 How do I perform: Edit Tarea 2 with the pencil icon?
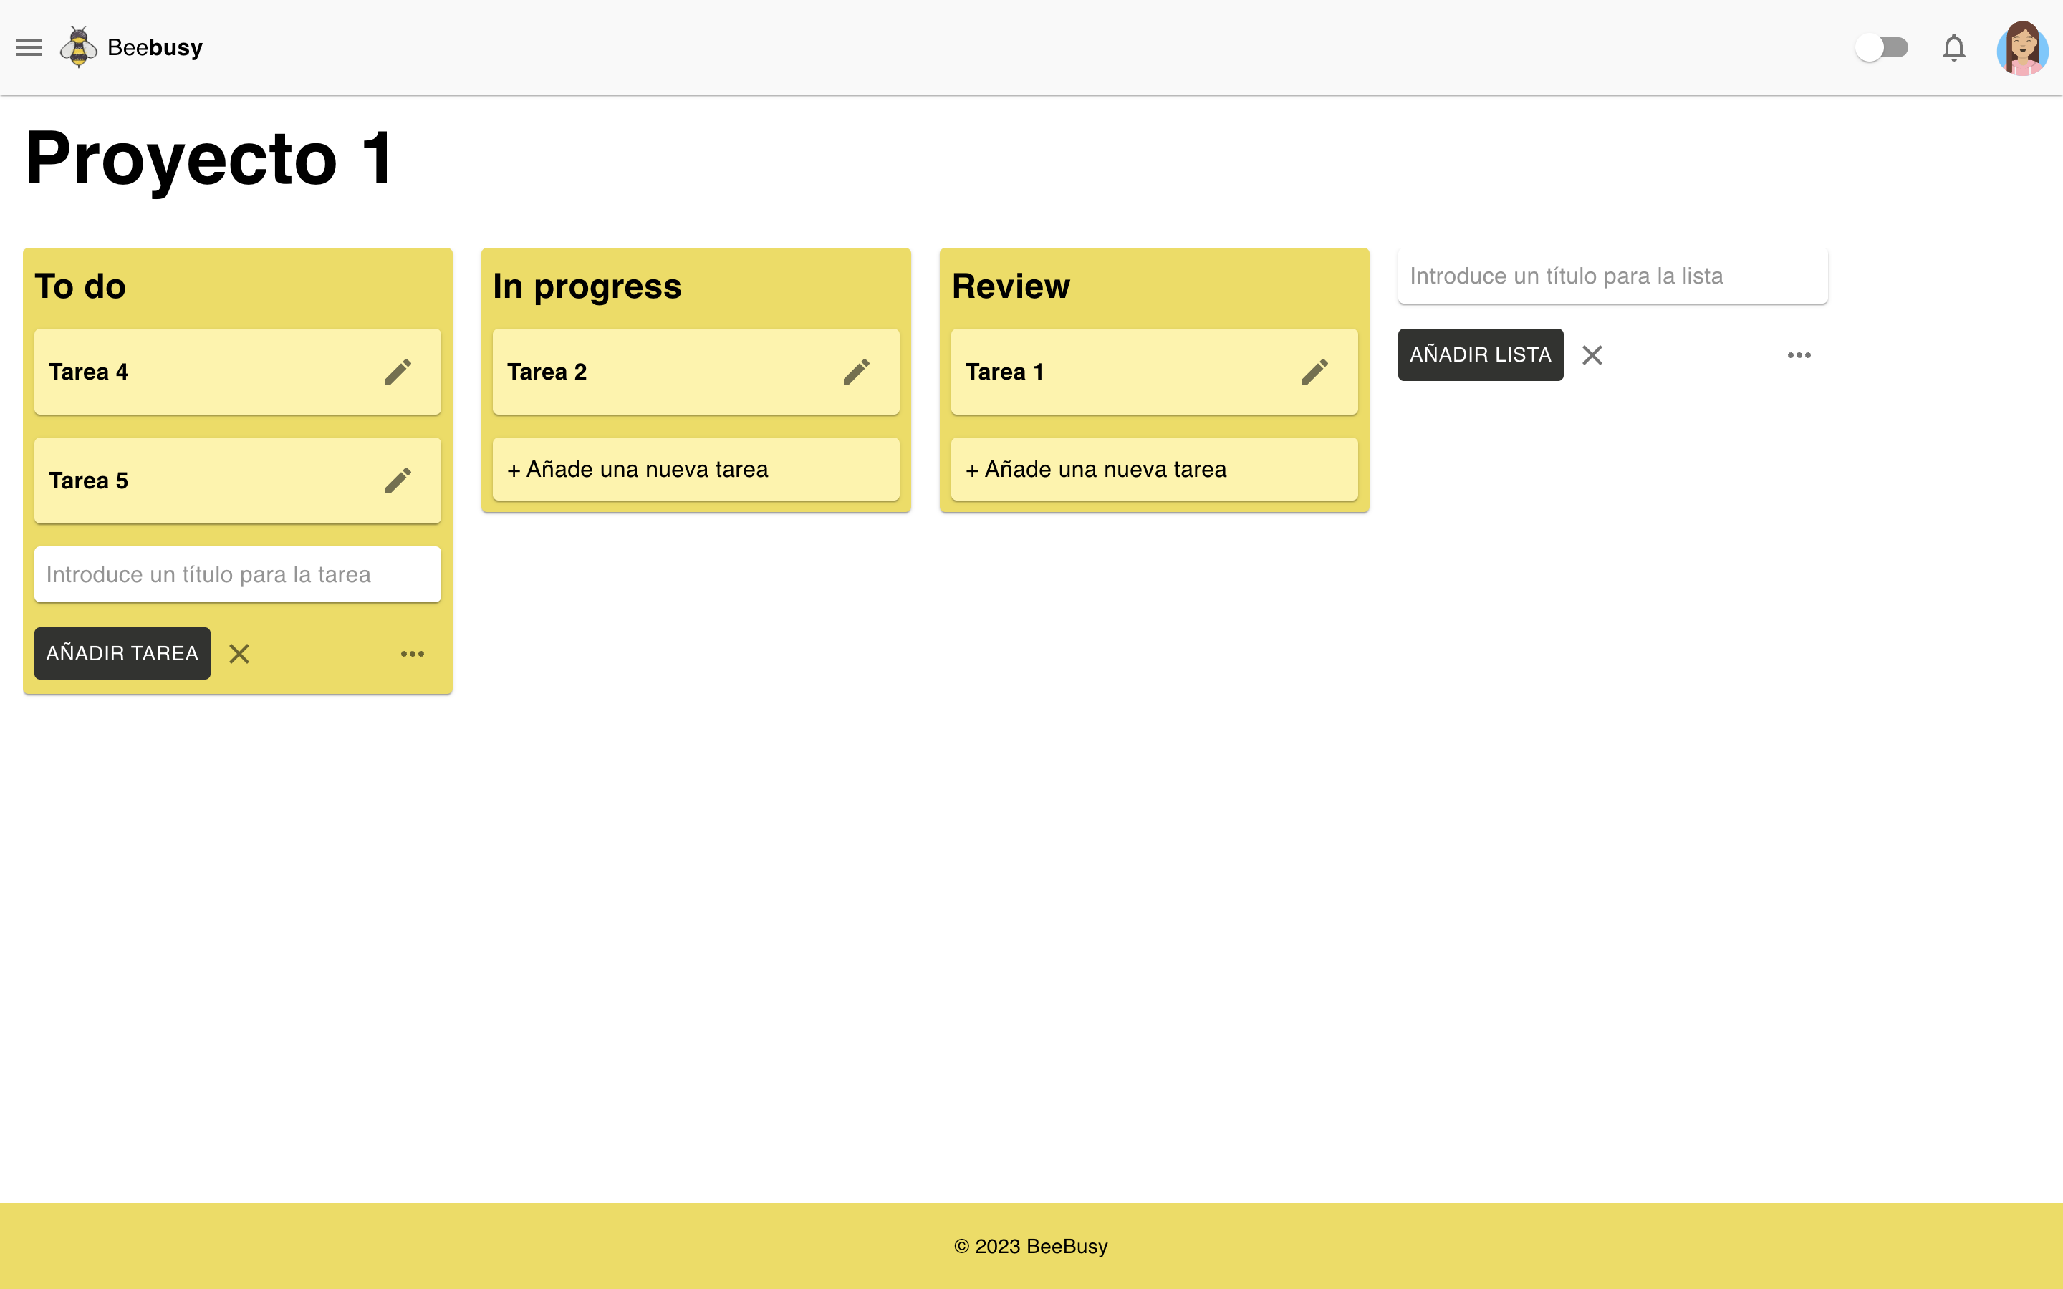[857, 371]
